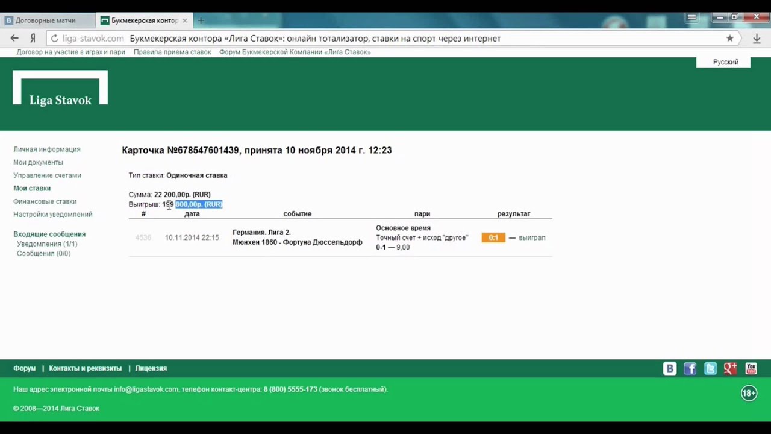Click Карточка №678547601439 heading
Screen dimensions: 771x434
click(257, 150)
